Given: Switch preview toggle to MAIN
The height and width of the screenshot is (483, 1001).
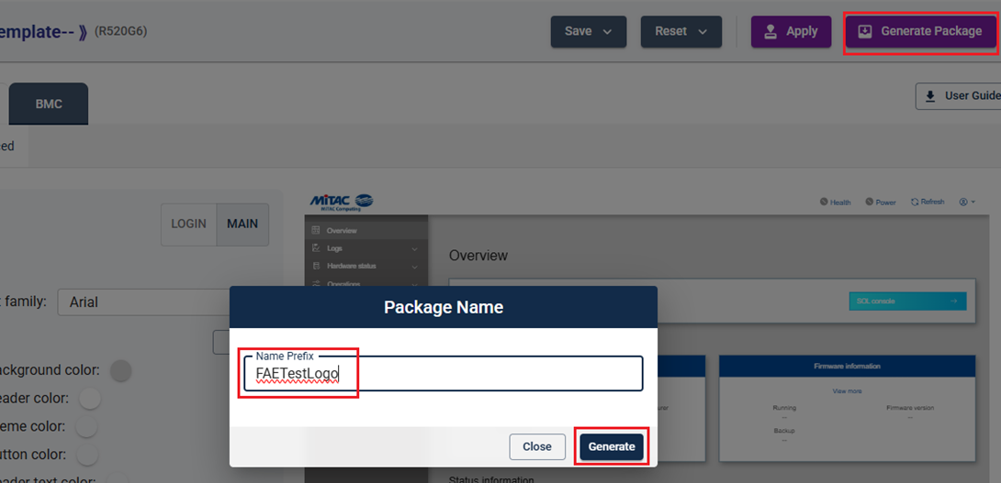Looking at the screenshot, I should (x=242, y=224).
